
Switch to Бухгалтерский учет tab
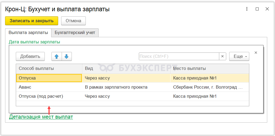tap(75, 33)
